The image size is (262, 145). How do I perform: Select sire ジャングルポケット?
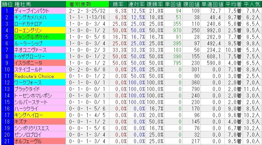pos(40,37)
